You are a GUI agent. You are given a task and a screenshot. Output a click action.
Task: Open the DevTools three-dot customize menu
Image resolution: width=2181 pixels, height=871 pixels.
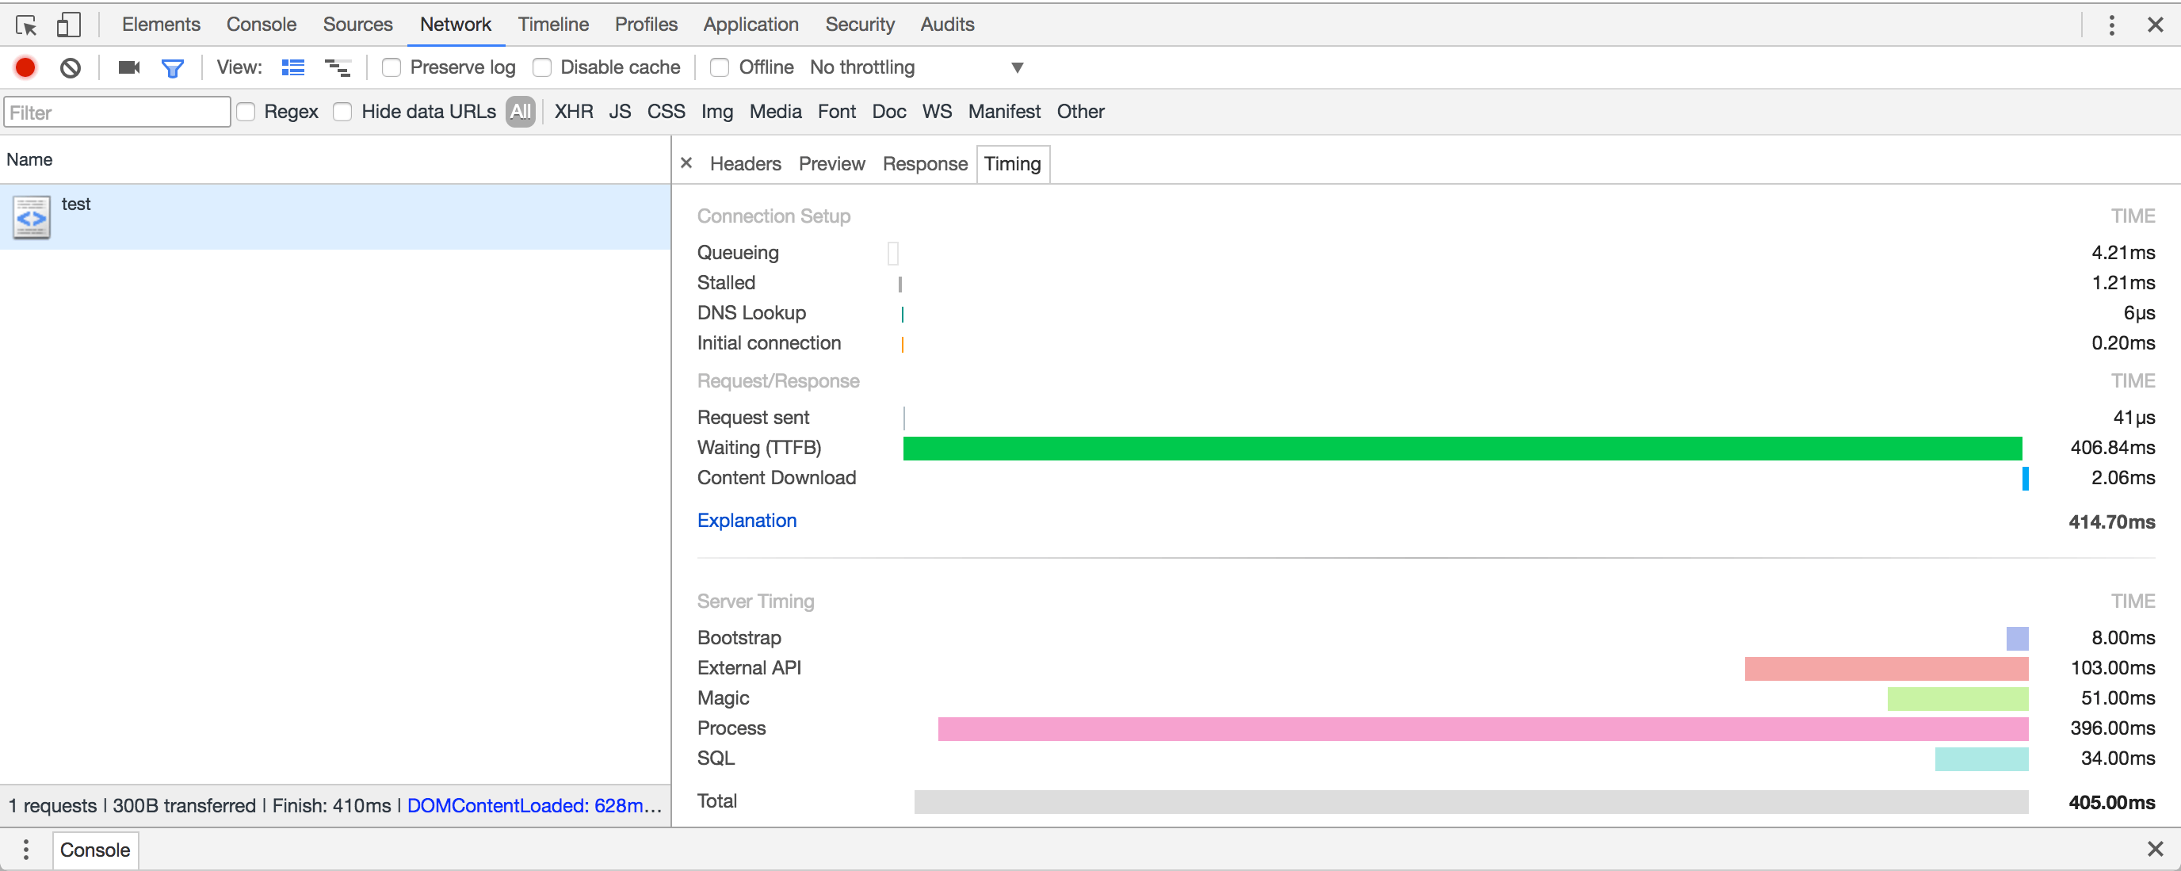[2110, 25]
